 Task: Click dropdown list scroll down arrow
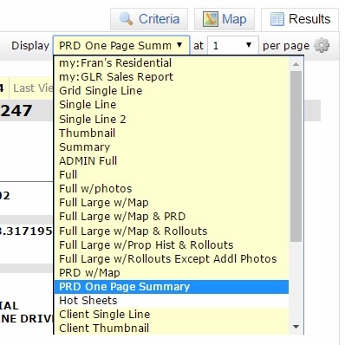(x=296, y=327)
